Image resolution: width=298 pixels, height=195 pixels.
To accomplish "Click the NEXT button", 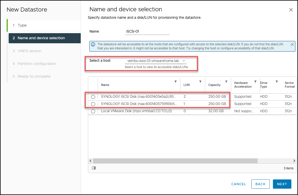I will (282, 184).
